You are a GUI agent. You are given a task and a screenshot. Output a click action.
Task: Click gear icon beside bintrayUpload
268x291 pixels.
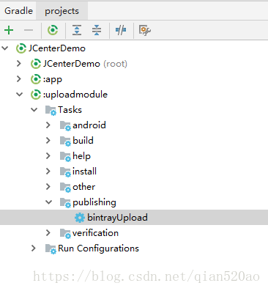pyautogui.click(x=80, y=218)
